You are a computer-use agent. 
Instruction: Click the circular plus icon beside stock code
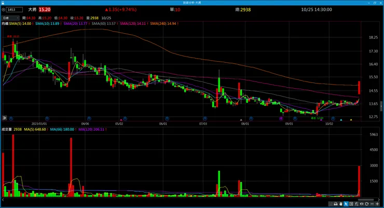[x=4, y=9]
